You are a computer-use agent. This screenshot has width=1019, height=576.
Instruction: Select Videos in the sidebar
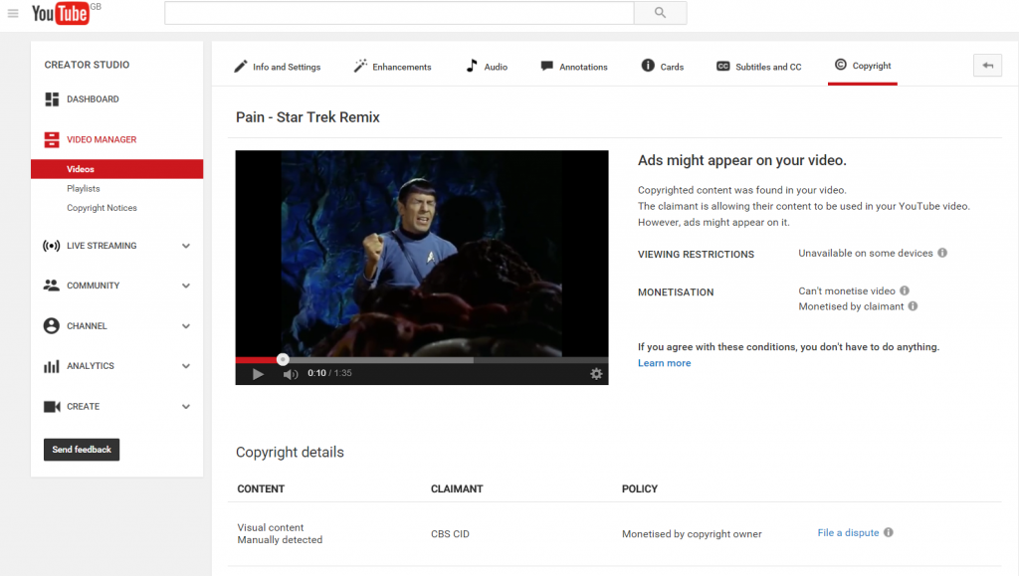(117, 169)
